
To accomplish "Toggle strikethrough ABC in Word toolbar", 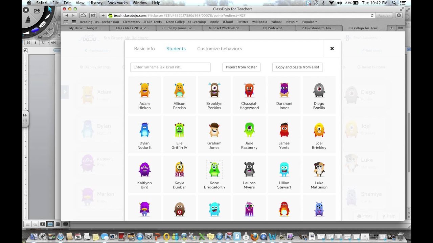I will tap(53, 43).
